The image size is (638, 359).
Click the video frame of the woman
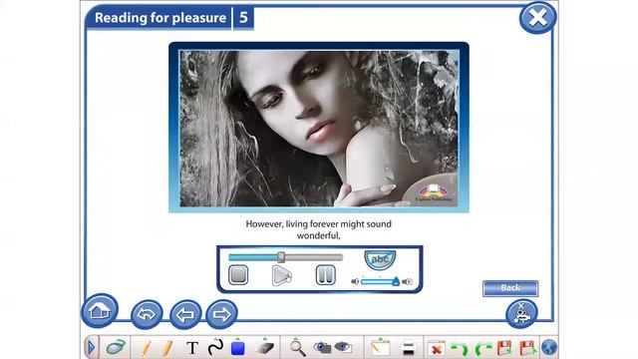[319, 129]
